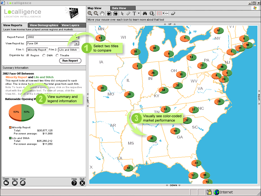The height and width of the screenshot is (196, 261).
Task: Select the DMA radio button
Action: point(44,55)
